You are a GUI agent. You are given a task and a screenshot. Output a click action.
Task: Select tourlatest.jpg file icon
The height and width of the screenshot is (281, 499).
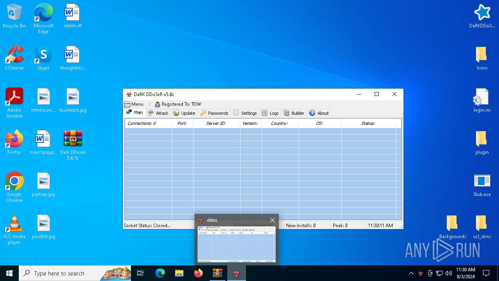click(x=73, y=101)
